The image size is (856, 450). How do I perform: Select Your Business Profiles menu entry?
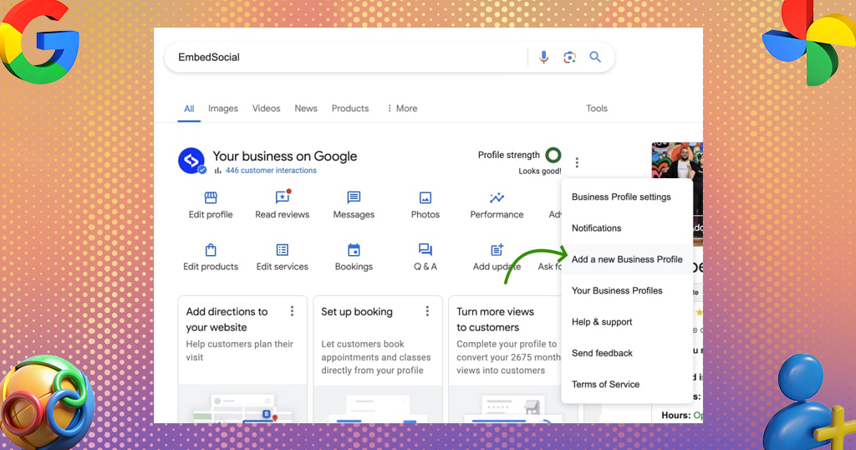pyautogui.click(x=627, y=290)
